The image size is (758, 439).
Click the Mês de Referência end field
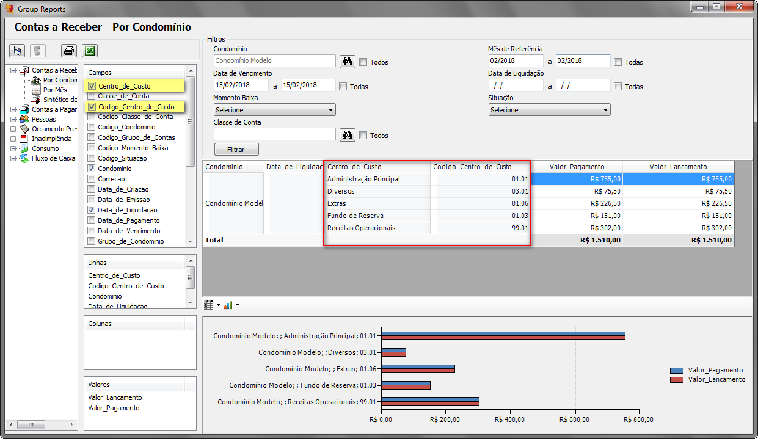583,61
